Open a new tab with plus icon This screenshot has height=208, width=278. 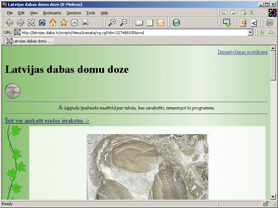click(x=244, y=13)
